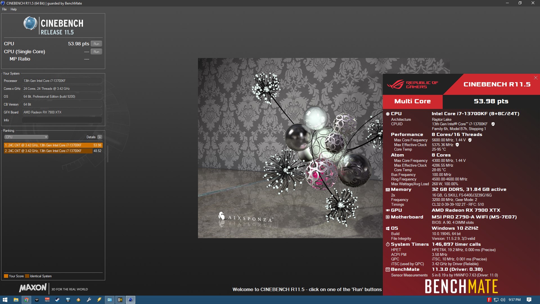This screenshot has width=540, height=304.
Task: Click the OS Windows icon in overlay
Action: 388,228
